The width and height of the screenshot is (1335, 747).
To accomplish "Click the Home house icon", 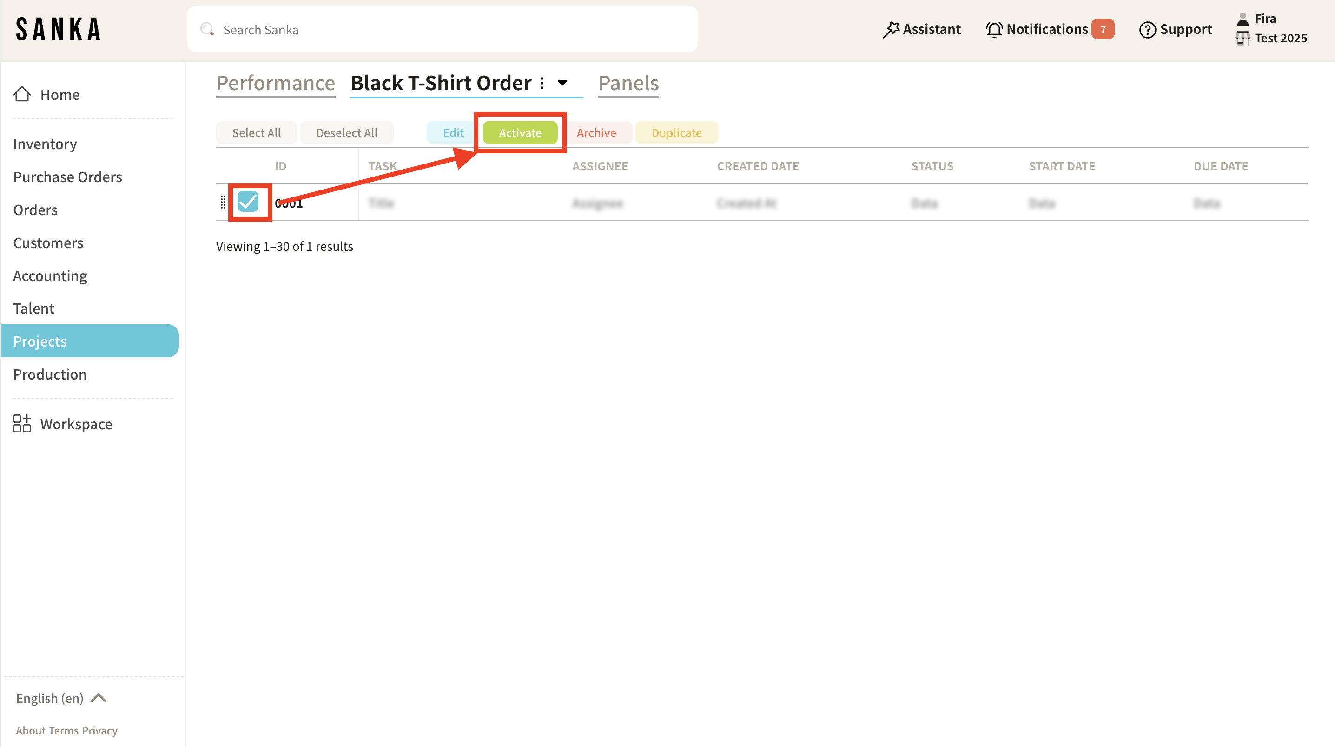I will point(22,94).
